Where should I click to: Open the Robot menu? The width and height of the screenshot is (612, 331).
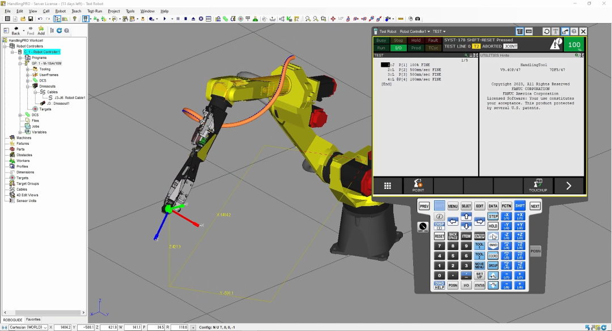60,11
